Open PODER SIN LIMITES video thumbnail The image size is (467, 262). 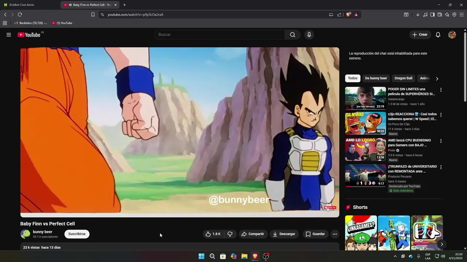pos(366,98)
